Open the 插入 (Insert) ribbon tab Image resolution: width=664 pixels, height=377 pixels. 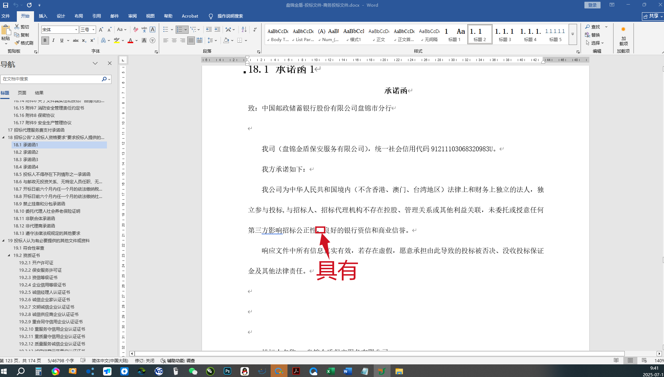43,16
